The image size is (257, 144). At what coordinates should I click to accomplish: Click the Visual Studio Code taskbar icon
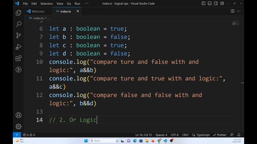click(x=165, y=141)
